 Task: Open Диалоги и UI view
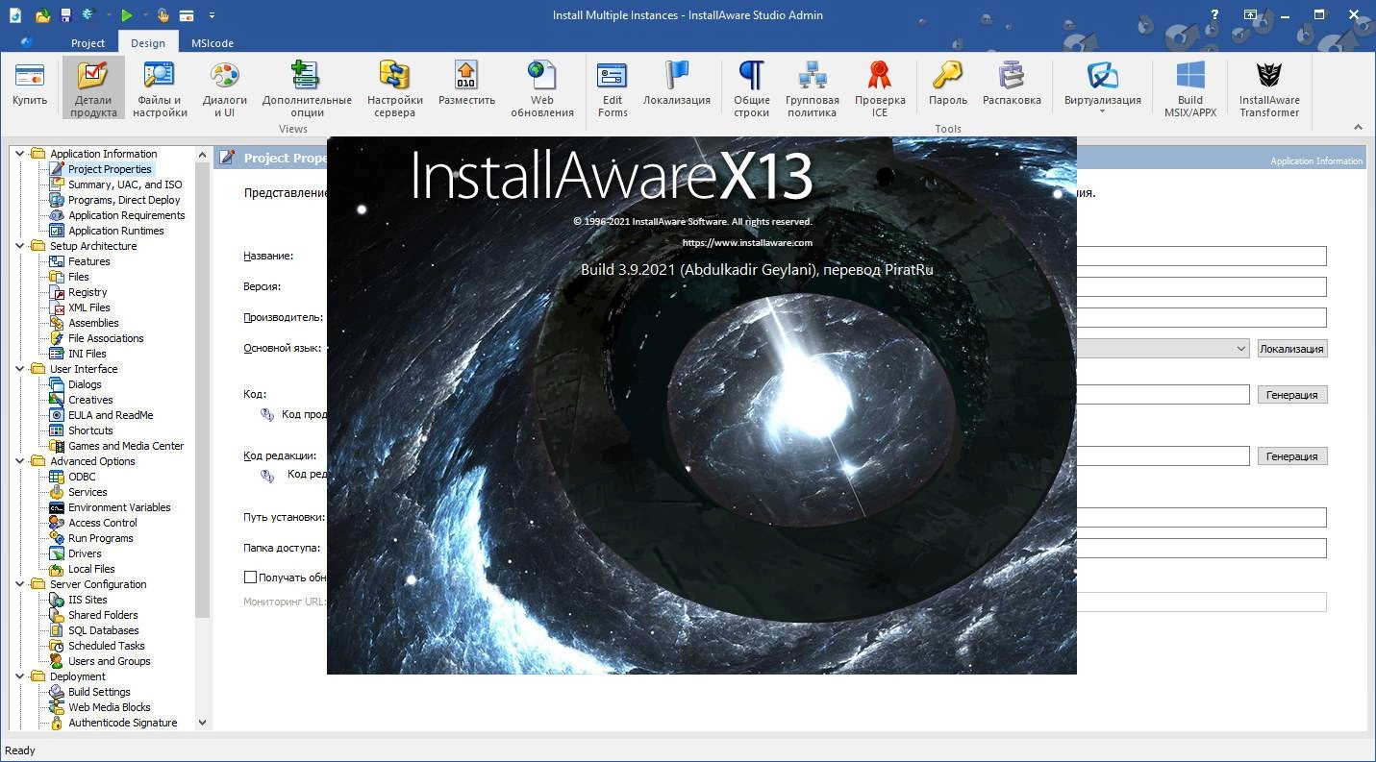[224, 87]
